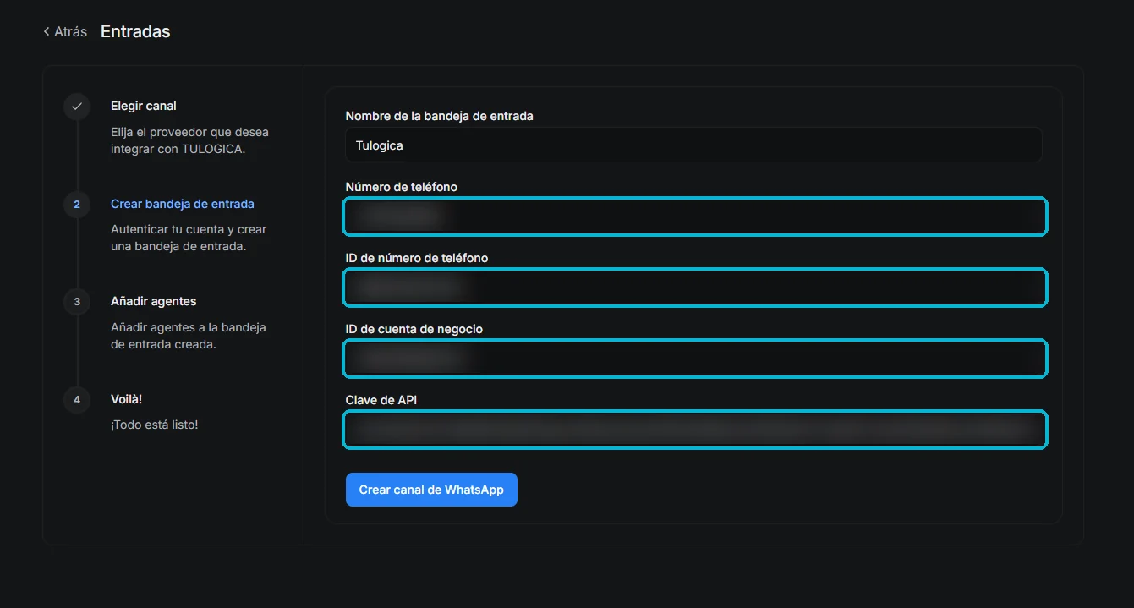1134x608 pixels.
Task: Open the Añadir agentes step title
Action: tap(154, 301)
